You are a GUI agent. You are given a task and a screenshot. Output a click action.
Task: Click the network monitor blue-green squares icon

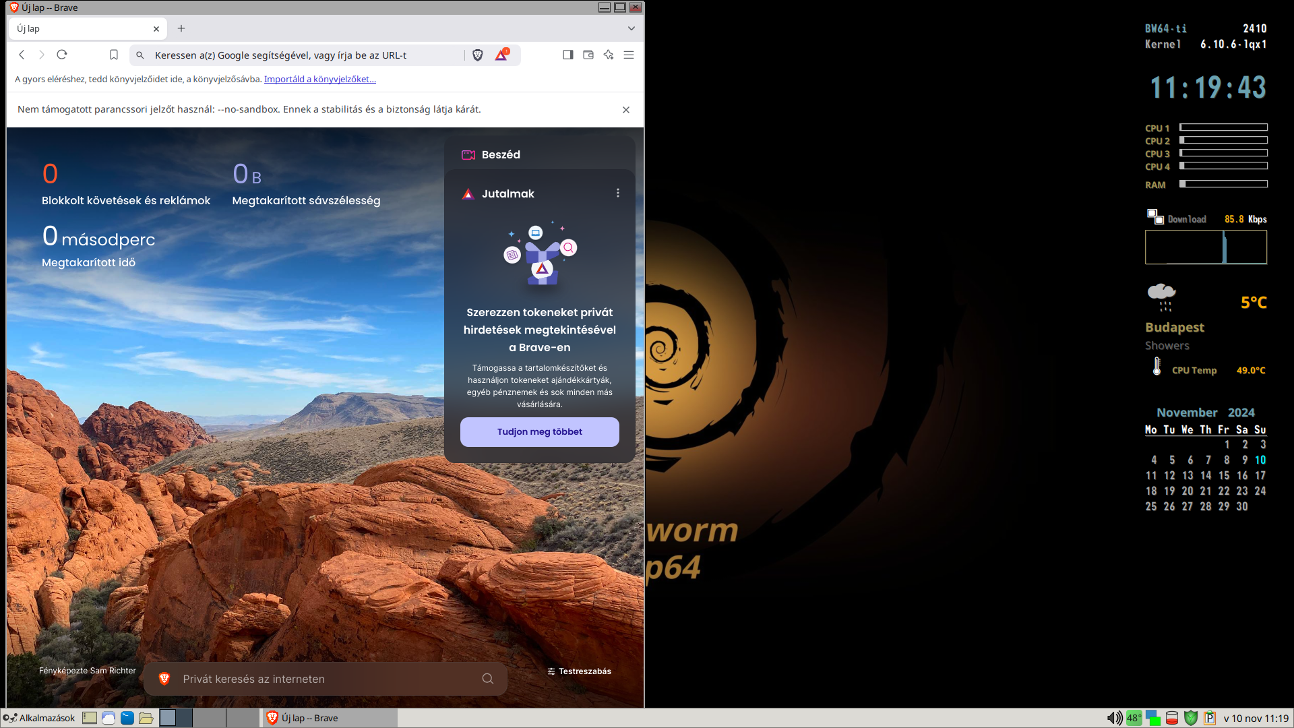1153,718
